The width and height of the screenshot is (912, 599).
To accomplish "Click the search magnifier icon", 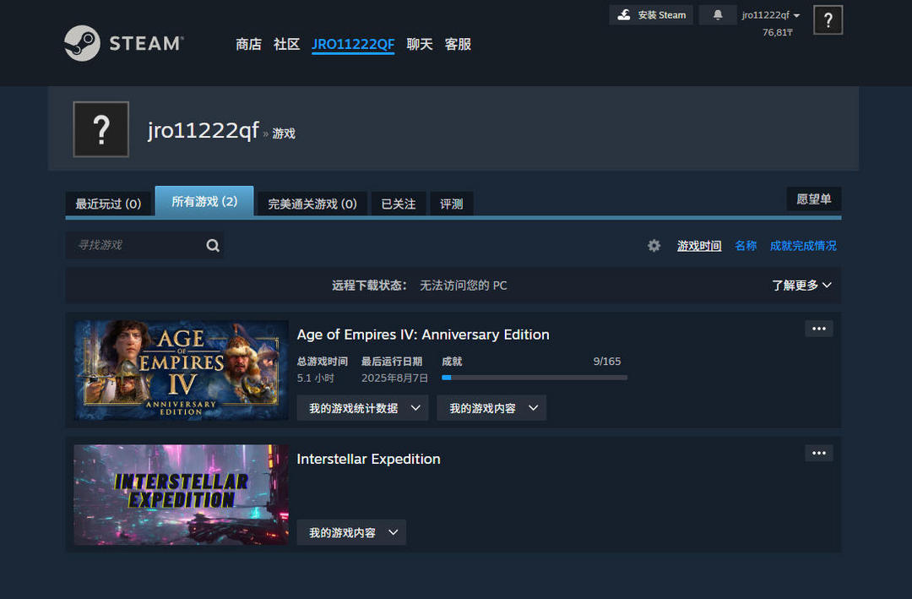I will [x=213, y=246].
